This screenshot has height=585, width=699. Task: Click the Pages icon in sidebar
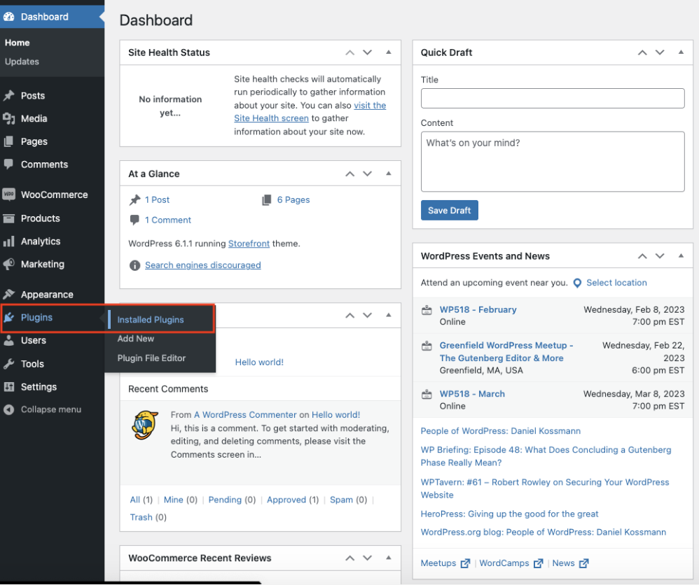pos(9,141)
